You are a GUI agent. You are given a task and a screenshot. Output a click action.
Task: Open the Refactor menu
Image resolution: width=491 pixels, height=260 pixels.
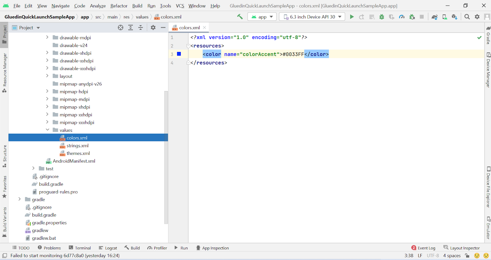[x=119, y=6]
